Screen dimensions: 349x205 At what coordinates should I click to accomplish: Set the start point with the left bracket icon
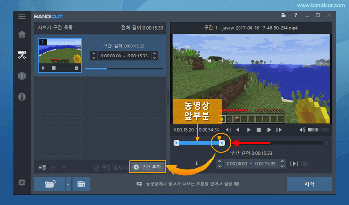(197, 163)
